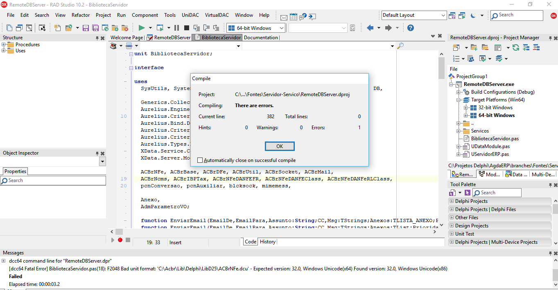Expand Unit Test category in Tool Palette

[x=452, y=234]
